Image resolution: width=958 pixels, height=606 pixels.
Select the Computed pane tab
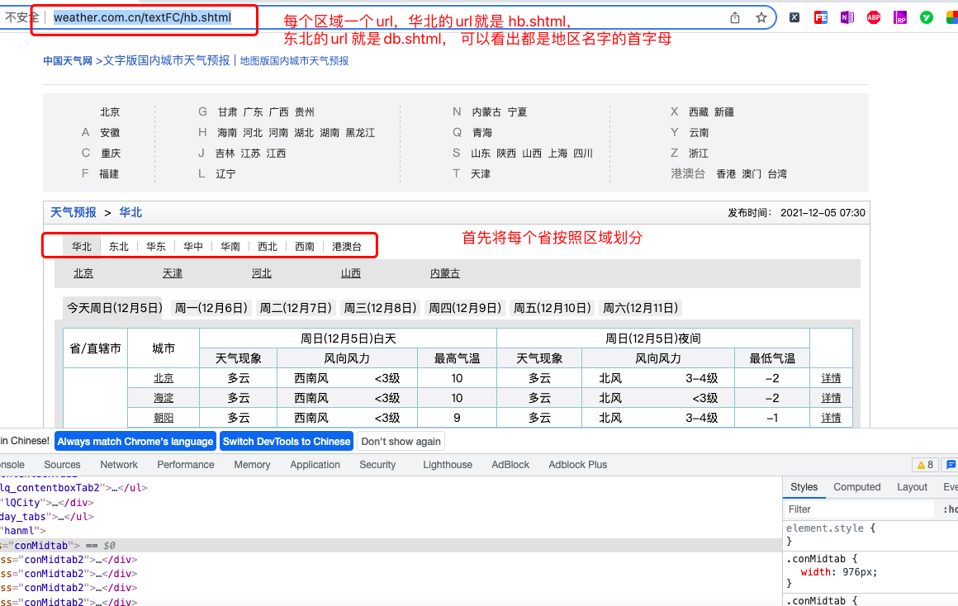click(x=857, y=487)
